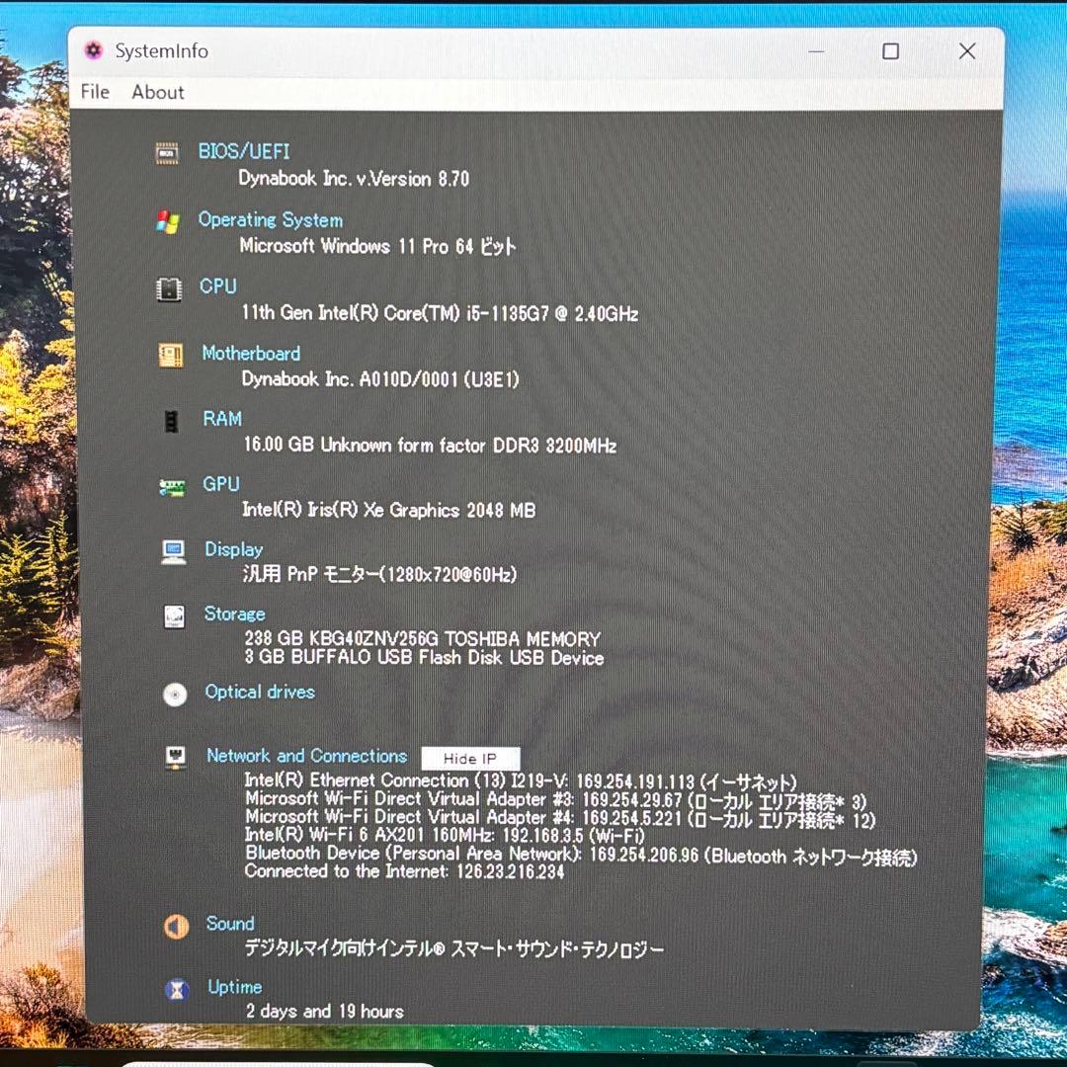Click the Sound speaker icon

pyautogui.click(x=176, y=927)
